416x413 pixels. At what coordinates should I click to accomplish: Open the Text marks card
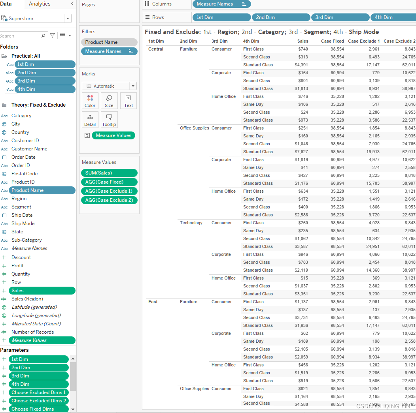click(x=129, y=101)
